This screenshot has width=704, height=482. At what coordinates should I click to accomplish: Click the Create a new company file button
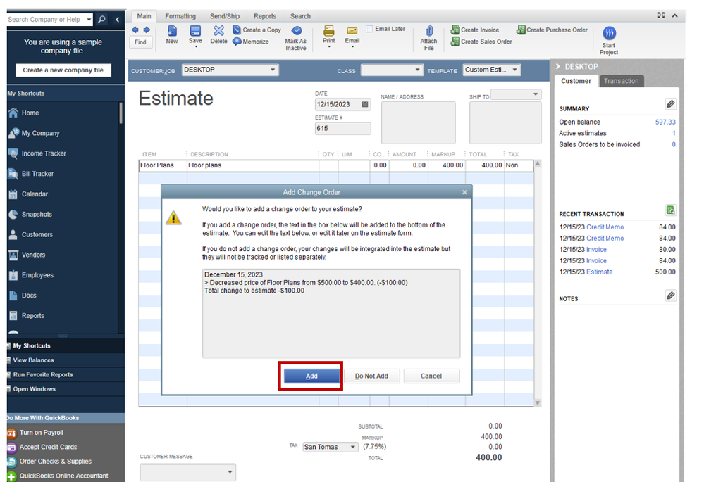pyautogui.click(x=63, y=70)
